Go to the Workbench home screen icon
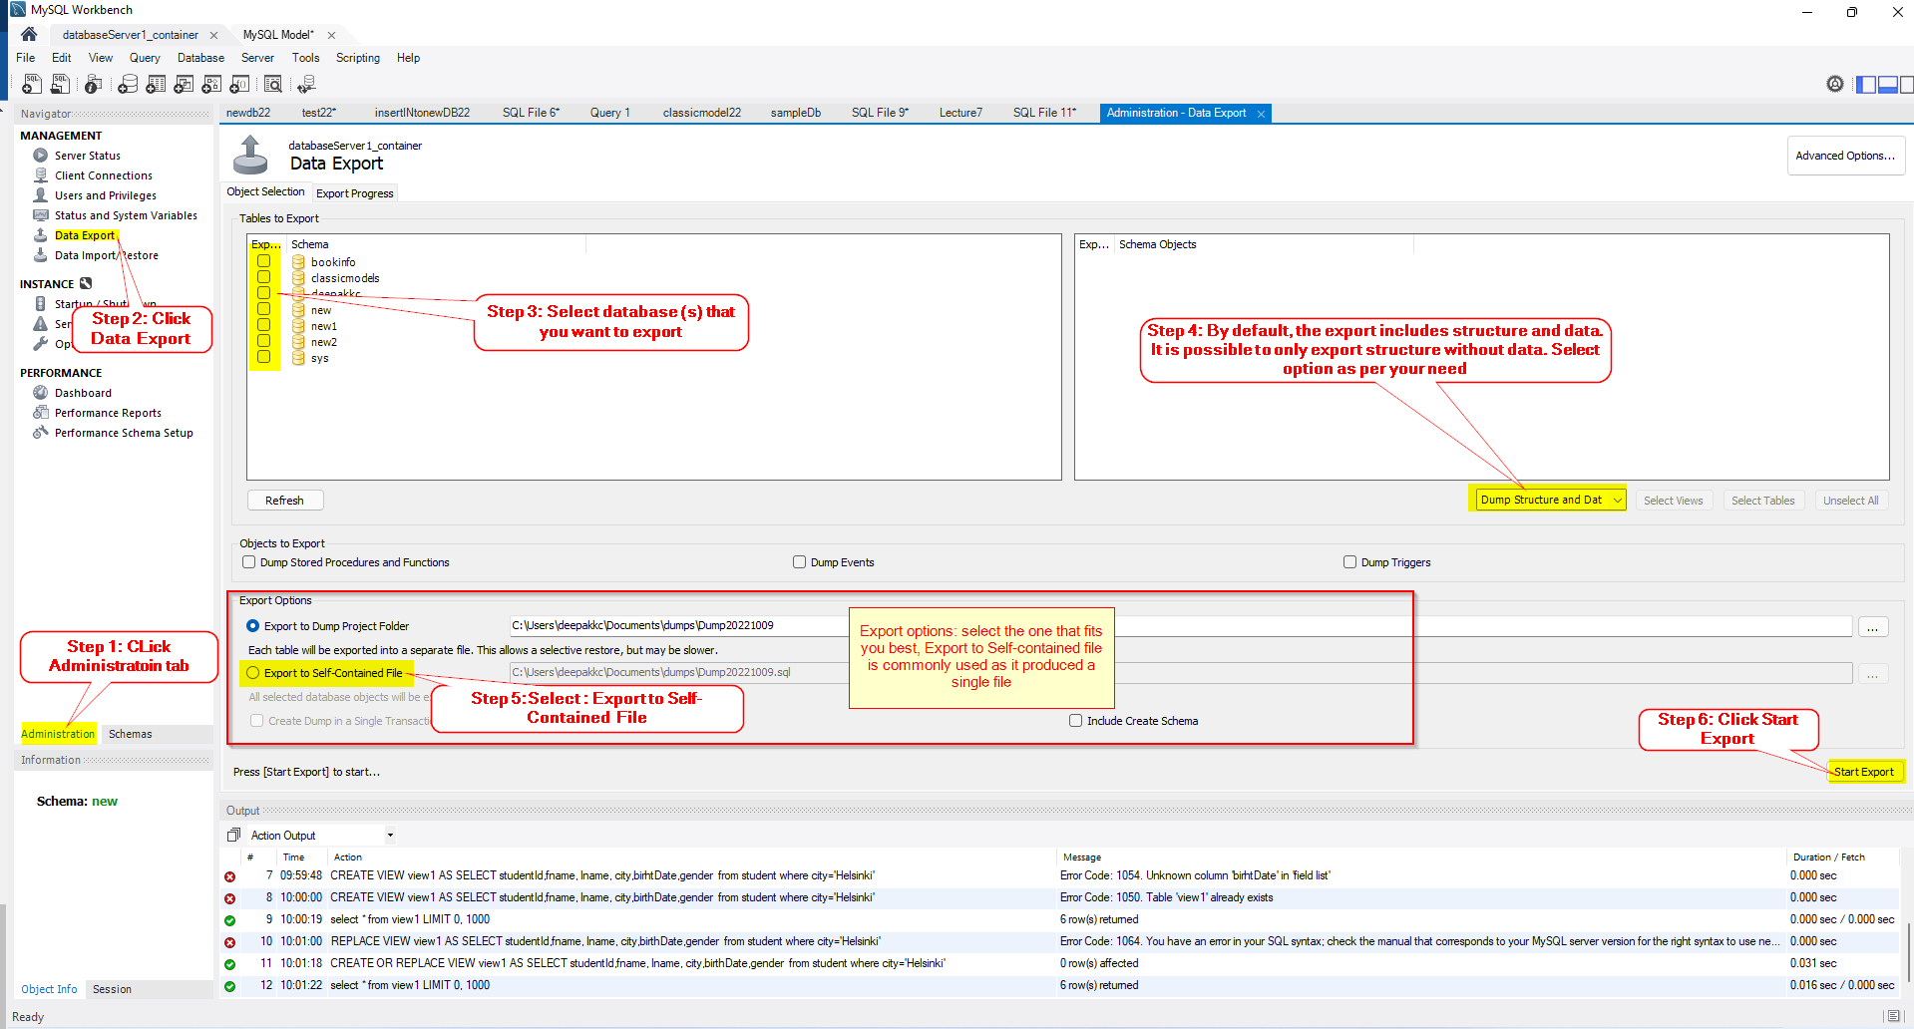1914x1029 pixels. coord(29,34)
